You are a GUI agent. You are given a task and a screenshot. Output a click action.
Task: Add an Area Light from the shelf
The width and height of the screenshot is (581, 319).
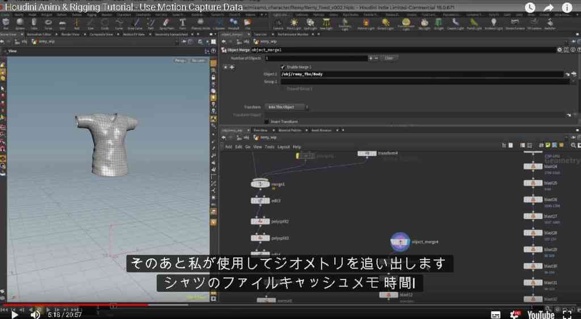pyautogui.click(x=326, y=24)
